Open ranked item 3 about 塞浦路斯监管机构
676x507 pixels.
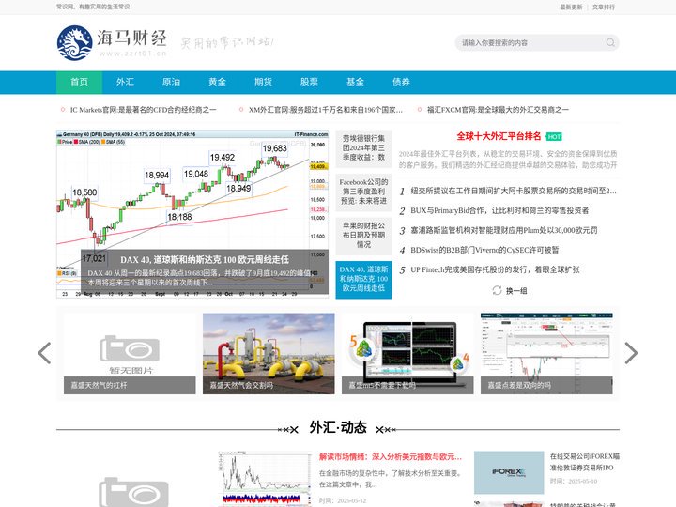(x=503, y=230)
